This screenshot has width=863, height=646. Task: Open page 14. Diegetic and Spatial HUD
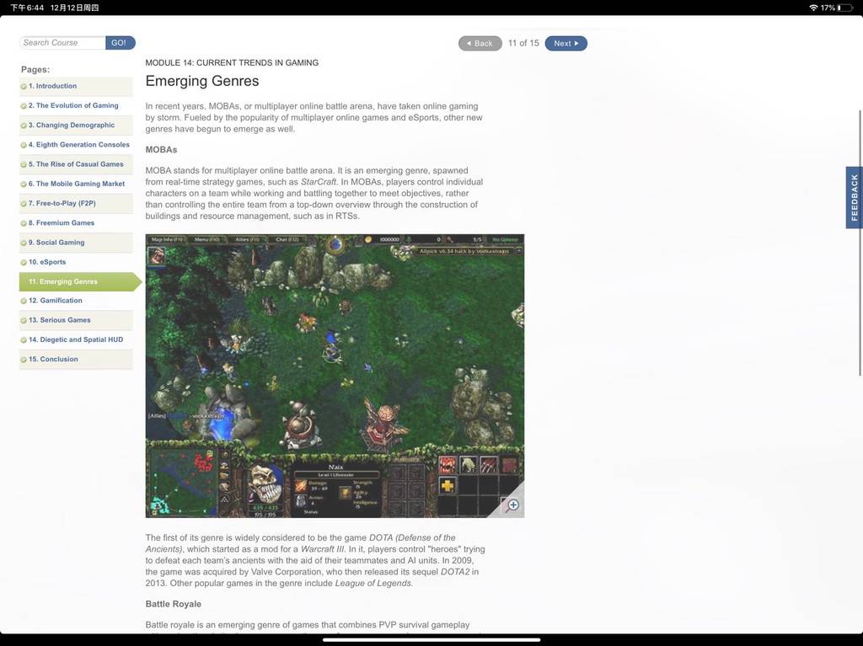(x=76, y=340)
